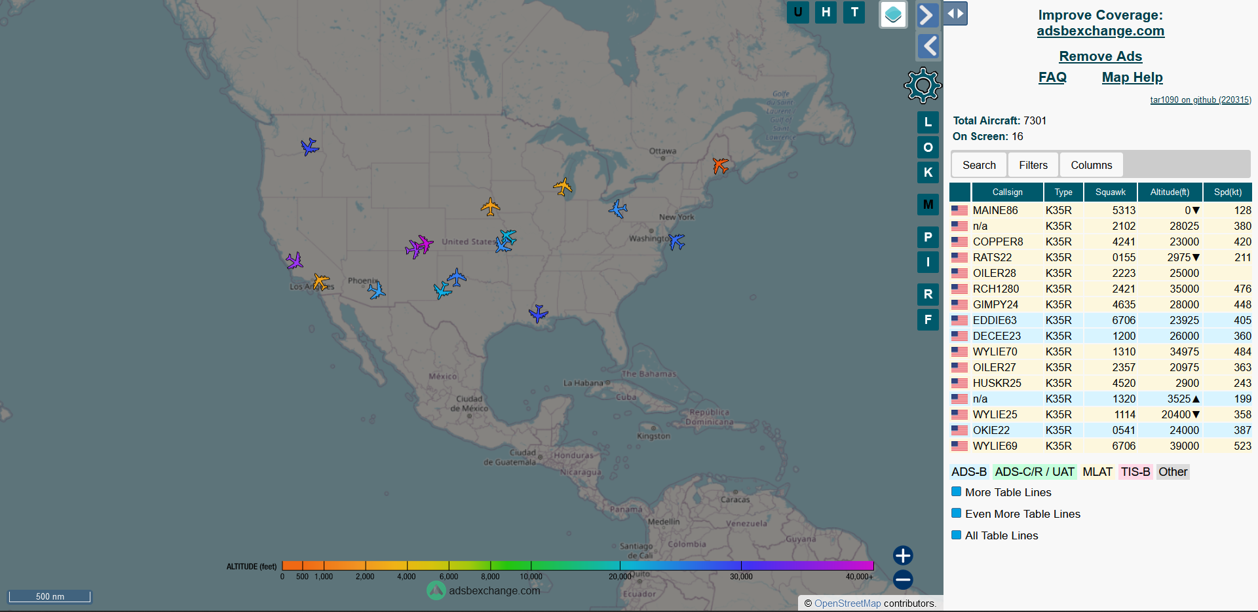This screenshot has width=1258, height=612.
Task: Select the RCH1280 table row
Action: click(1101, 289)
